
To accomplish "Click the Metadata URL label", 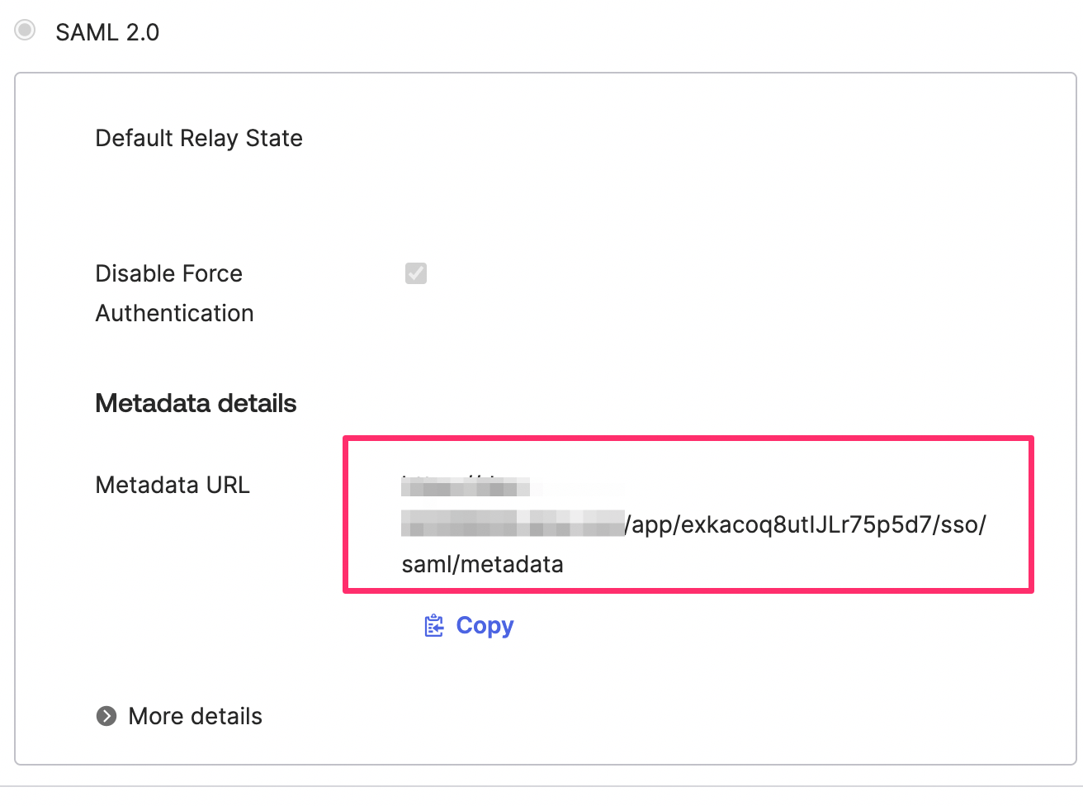I will click(173, 485).
